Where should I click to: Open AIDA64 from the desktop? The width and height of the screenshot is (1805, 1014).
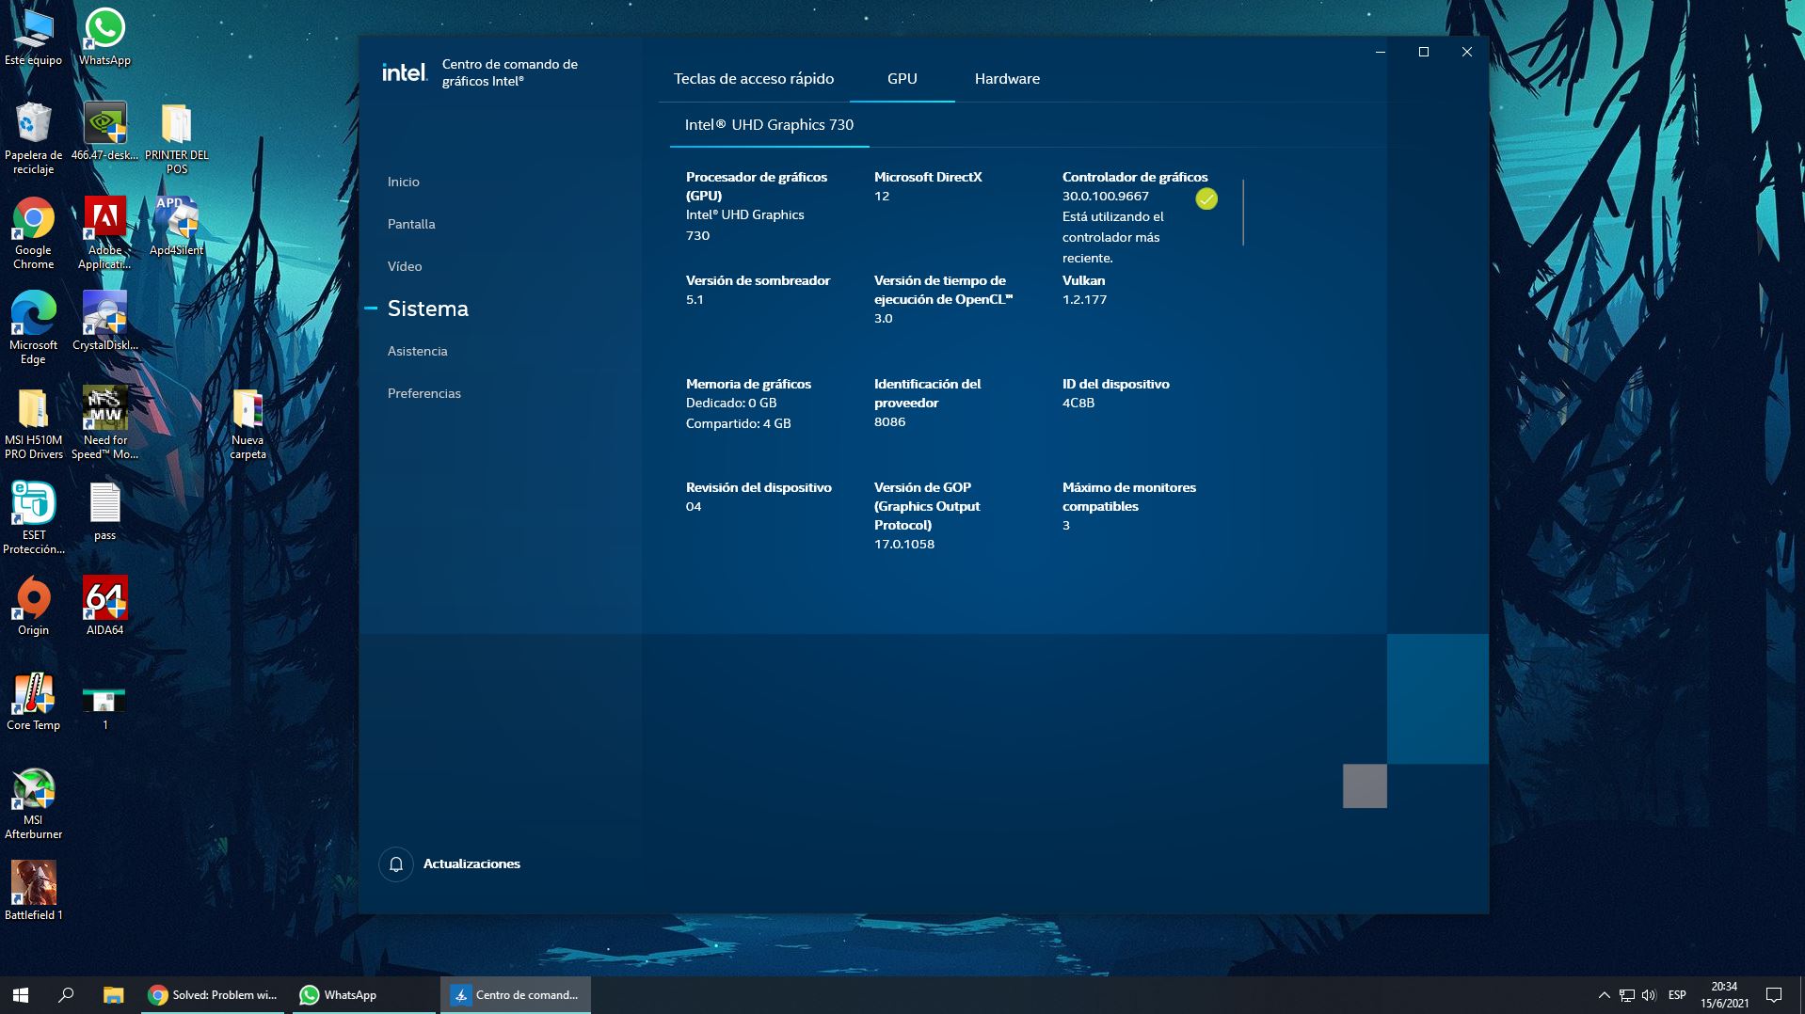click(104, 596)
